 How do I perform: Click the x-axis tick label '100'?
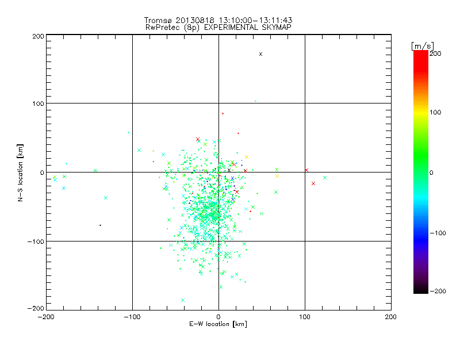pyautogui.click(x=305, y=317)
